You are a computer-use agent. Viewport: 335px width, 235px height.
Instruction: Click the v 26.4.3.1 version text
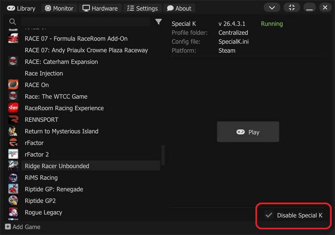(x=232, y=24)
